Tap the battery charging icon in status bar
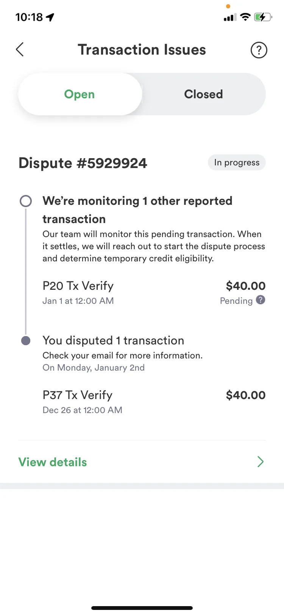 [x=263, y=17]
